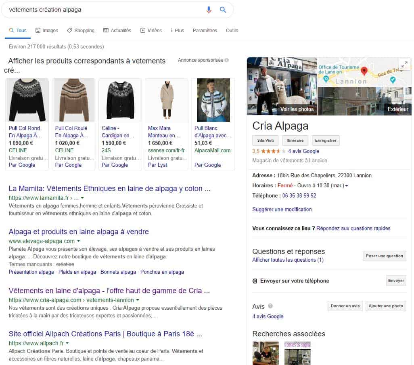Screen dimensions: 414x365
Task: Click the Ponchos en alpaga sitelink
Action: (x=162, y=272)
